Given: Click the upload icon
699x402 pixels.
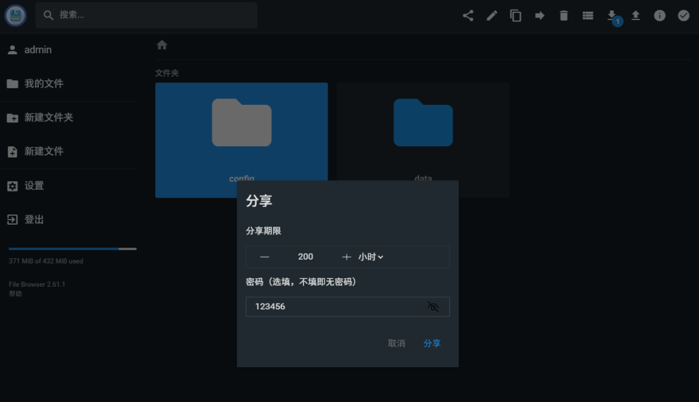Looking at the screenshot, I should 636,15.
